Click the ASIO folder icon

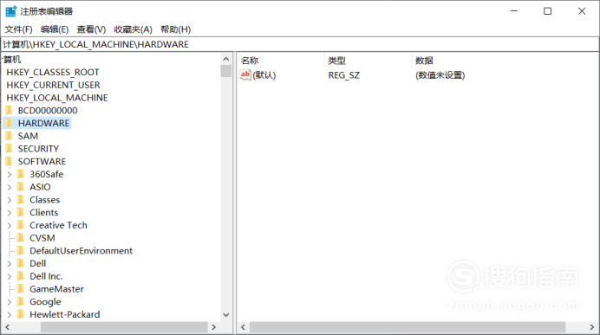pyautogui.click(x=21, y=187)
